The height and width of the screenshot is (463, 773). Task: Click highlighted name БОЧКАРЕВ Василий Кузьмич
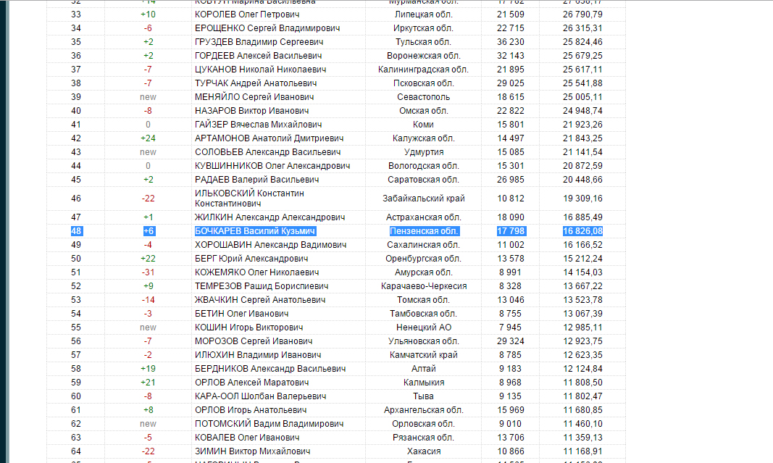255,231
